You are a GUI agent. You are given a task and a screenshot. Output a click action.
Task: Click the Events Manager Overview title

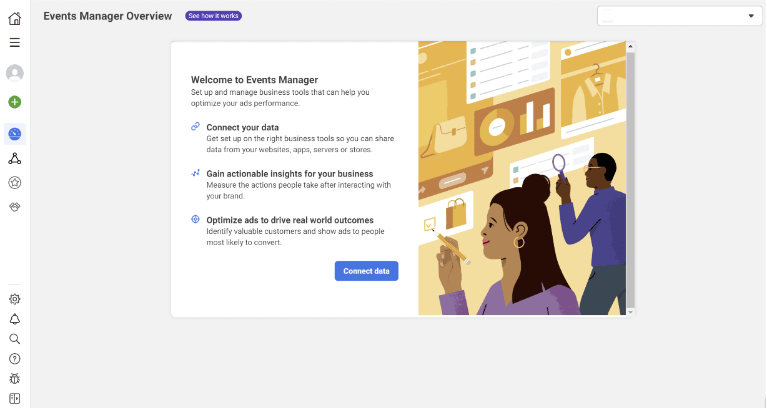click(x=107, y=16)
